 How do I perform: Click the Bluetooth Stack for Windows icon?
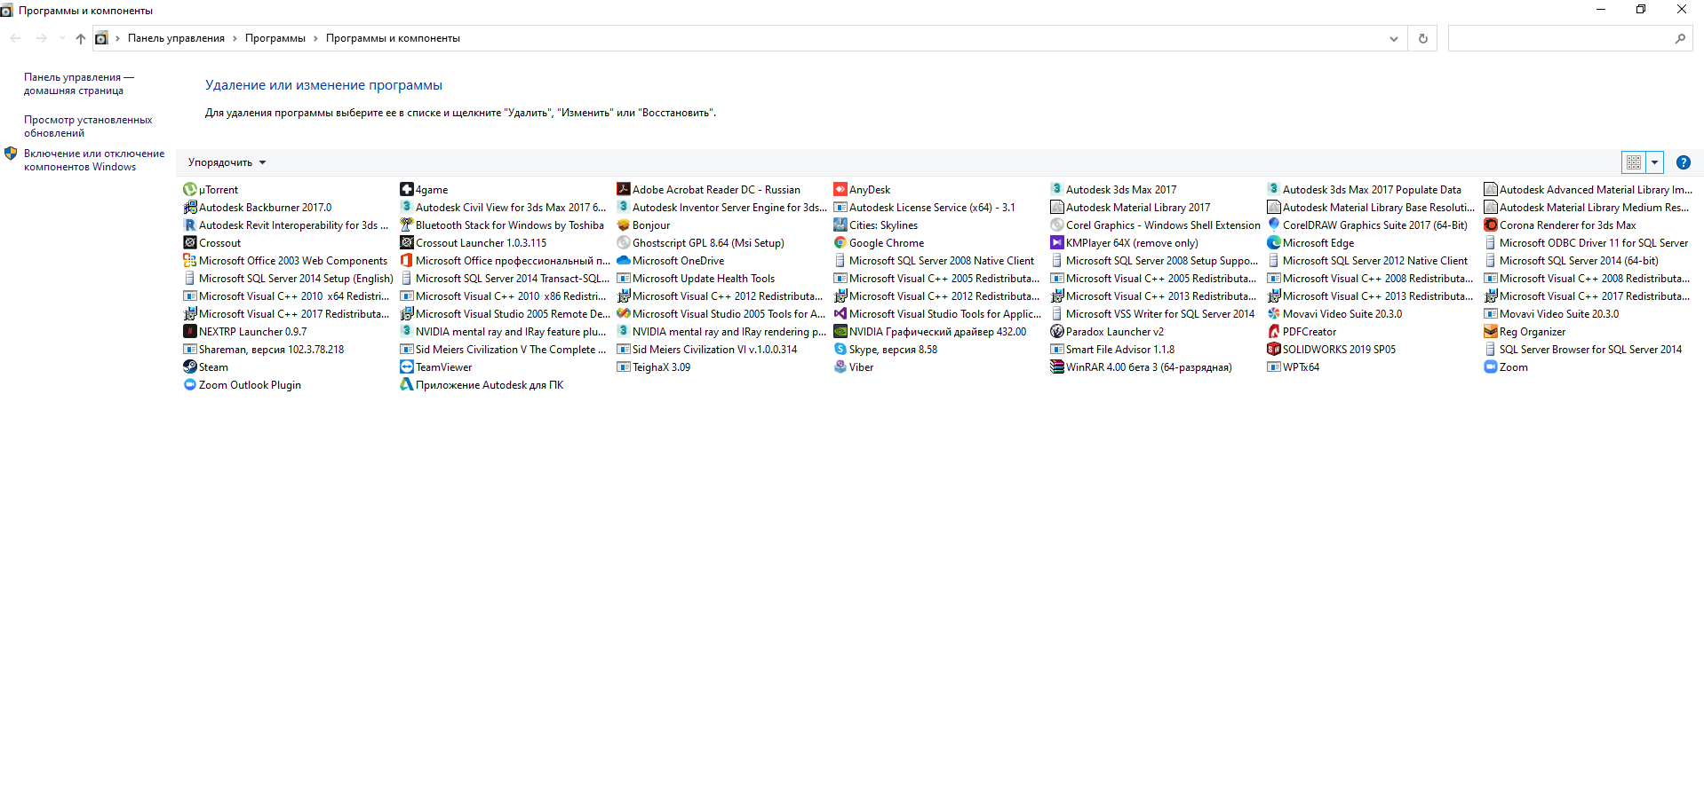[x=406, y=225]
